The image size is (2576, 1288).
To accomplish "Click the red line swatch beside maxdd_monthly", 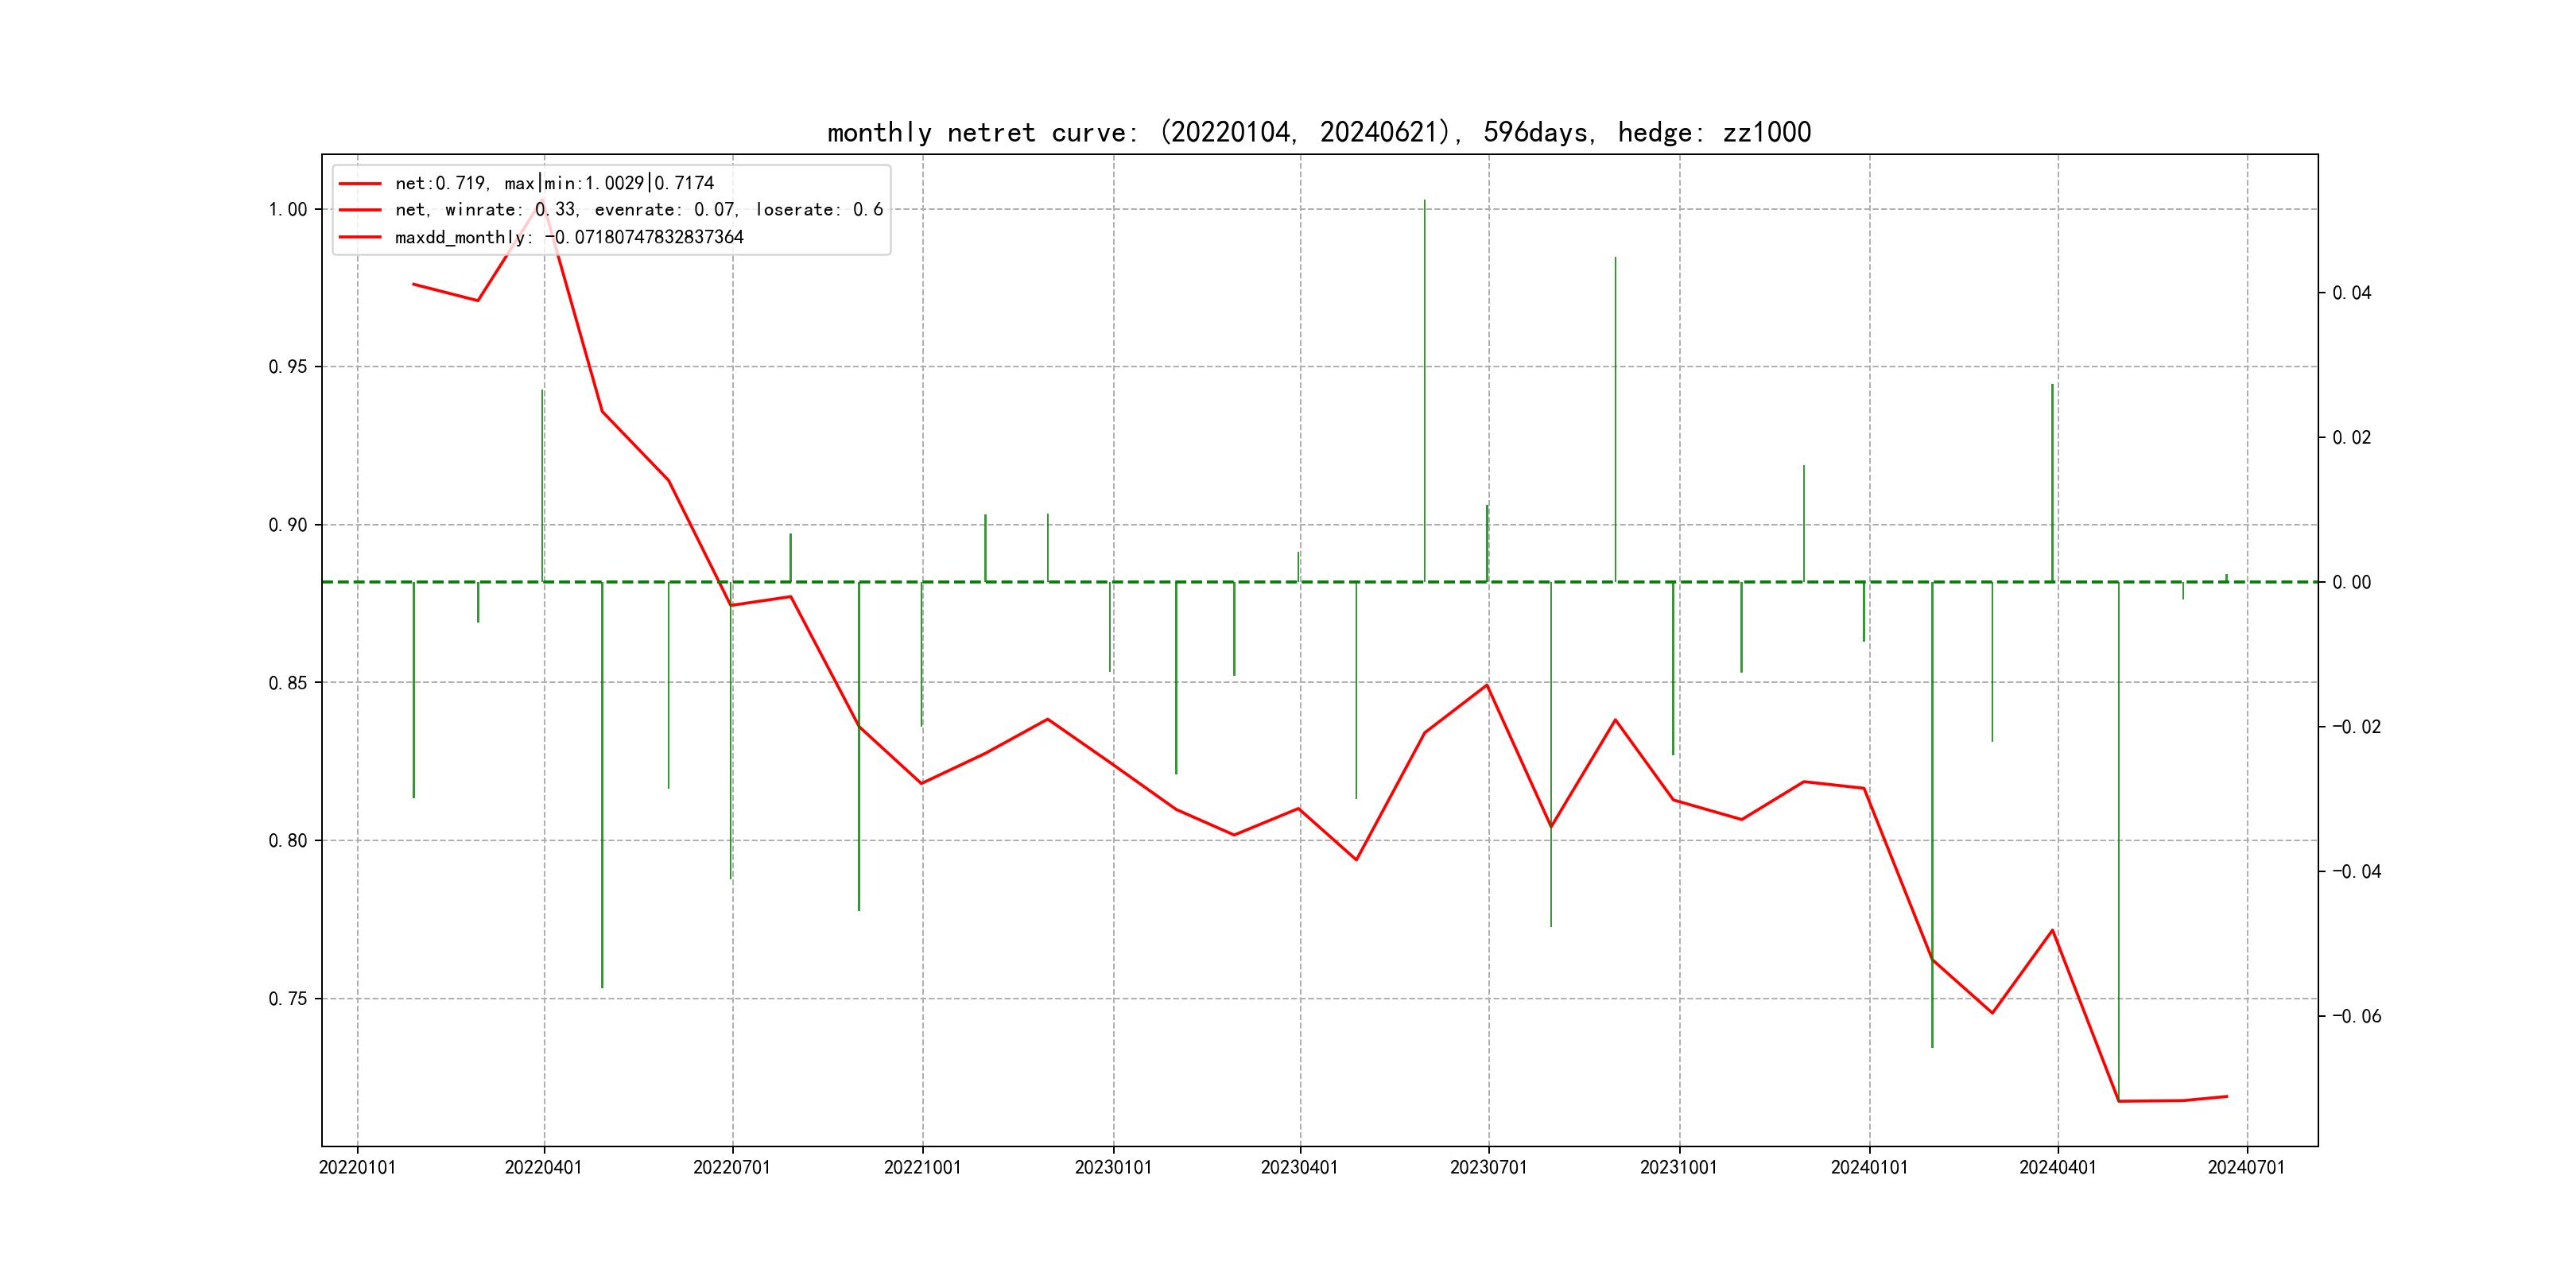I will pos(360,237).
